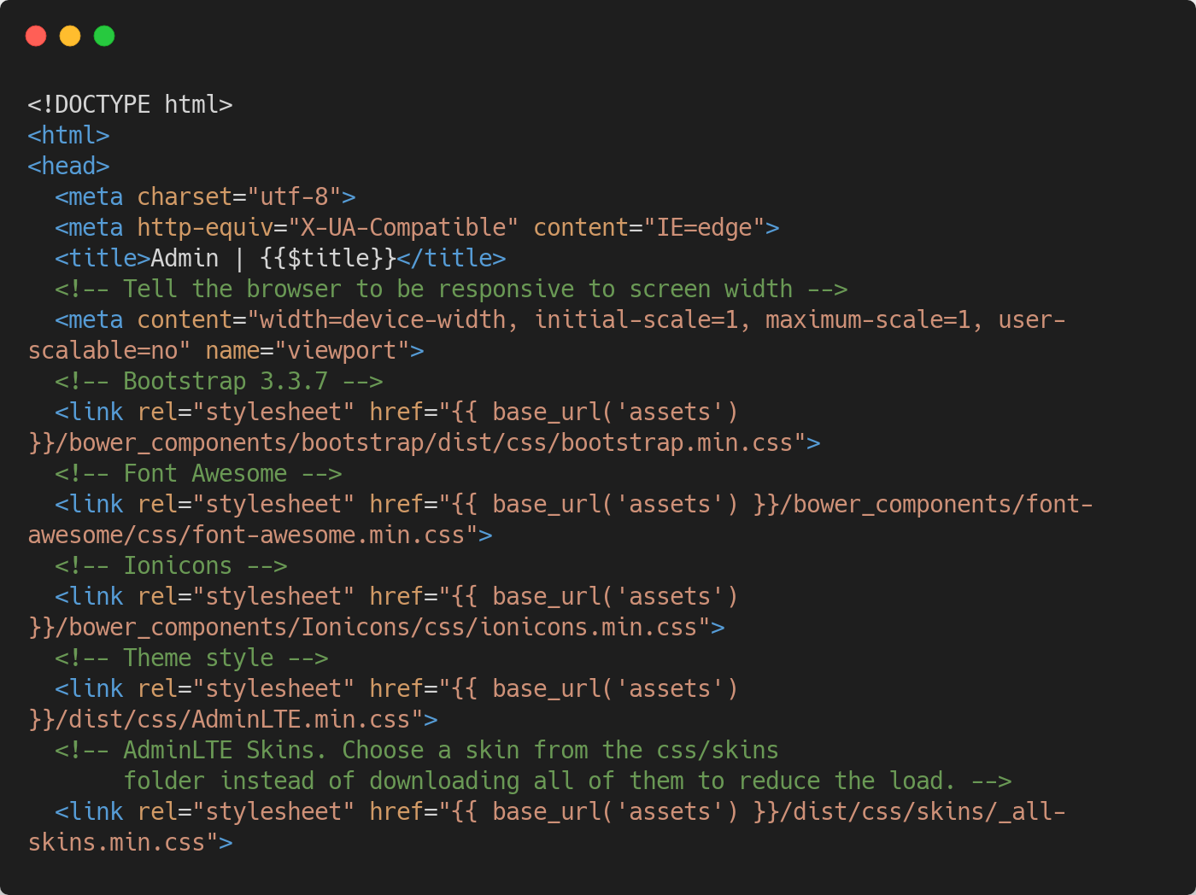
Task: Click the red close button
Action: tap(36, 36)
